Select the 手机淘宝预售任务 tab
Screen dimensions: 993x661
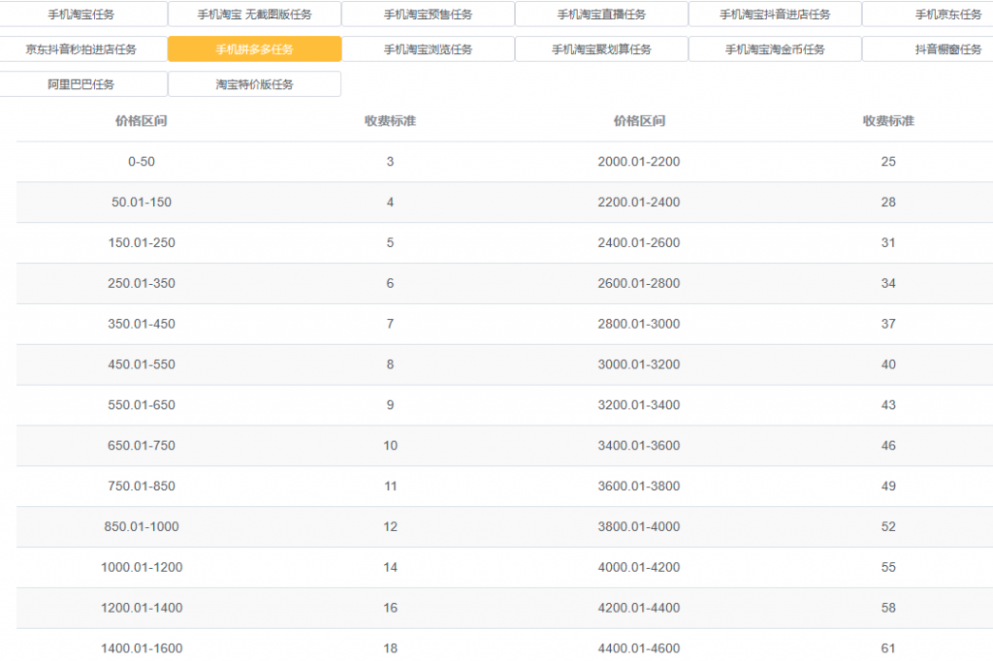click(x=428, y=14)
